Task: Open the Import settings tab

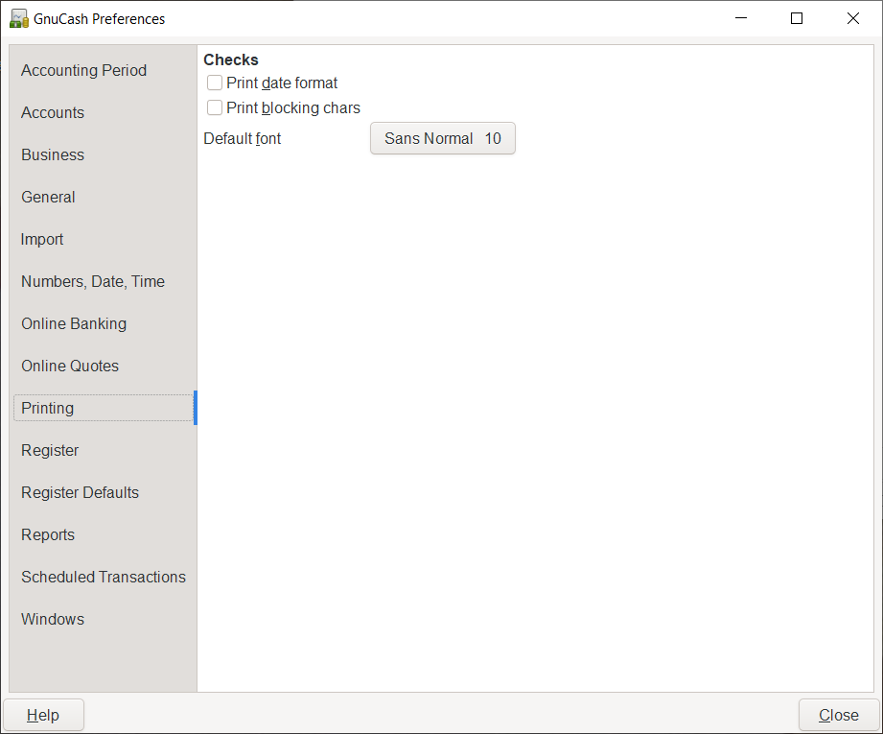Action: coord(42,239)
